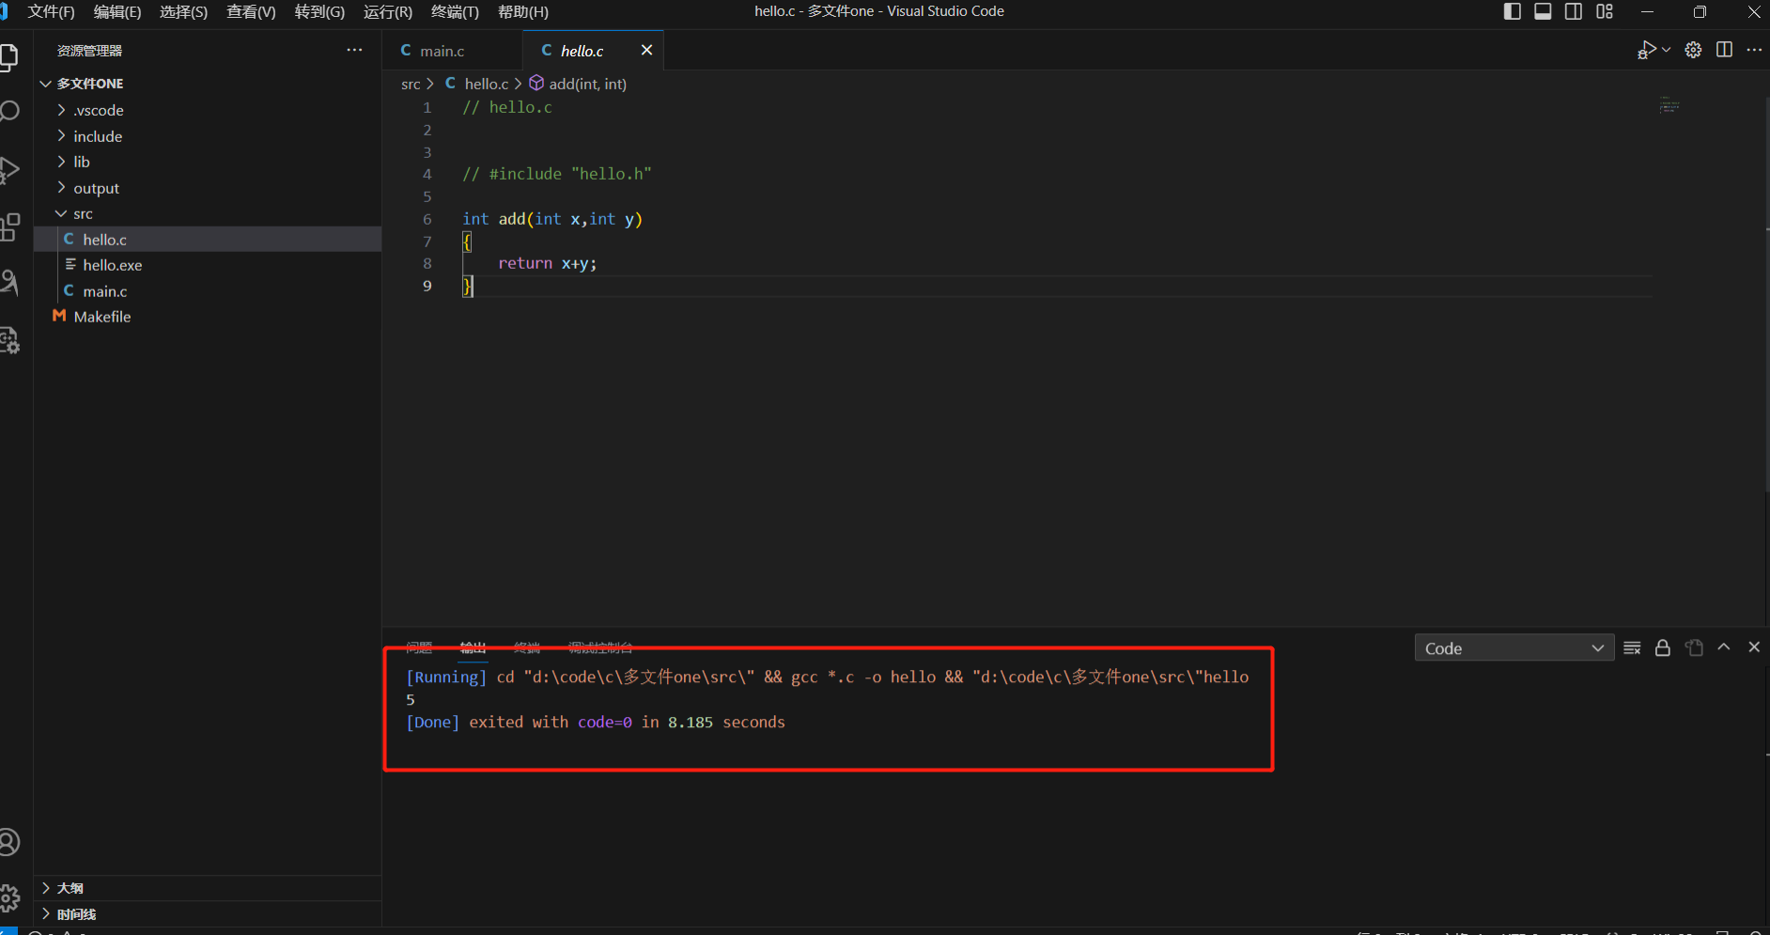This screenshot has width=1770, height=935.
Task: Expand the 大纲 outline section
Action: point(207,888)
